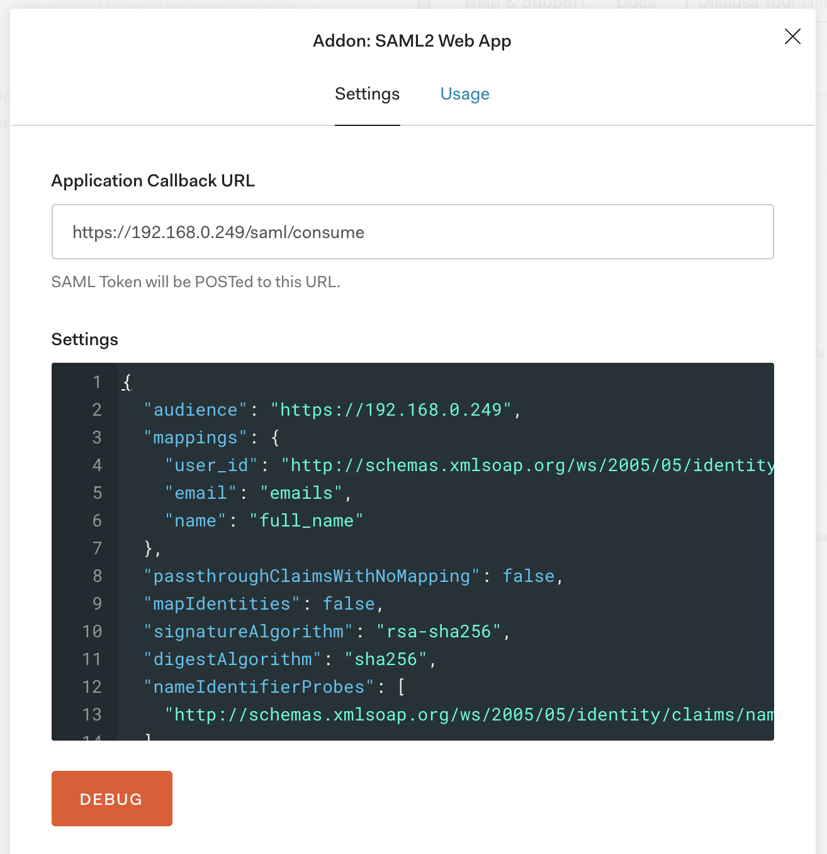The width and height of the screenshot is (827, 854).
Task: Click the "full_name" value on line 6
Action: [x=307, y=521]
